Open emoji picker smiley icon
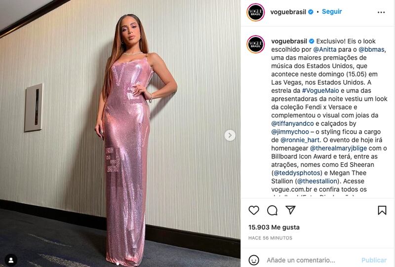 [254, 260]
